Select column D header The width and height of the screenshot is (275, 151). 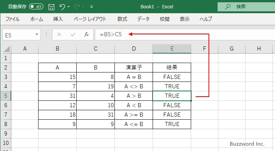point(134,49)
